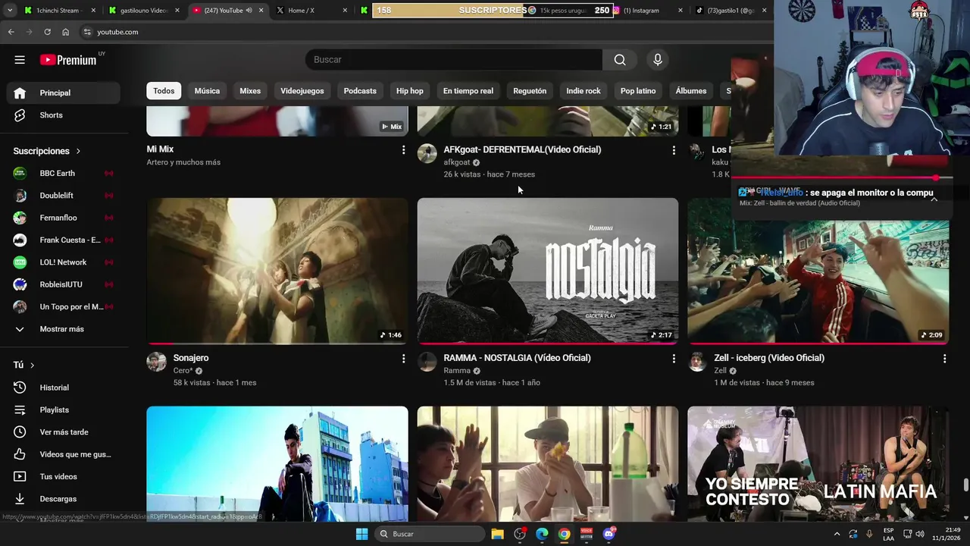
Task: Open File Explorer from taskbar
Action: tap(497, 534)
